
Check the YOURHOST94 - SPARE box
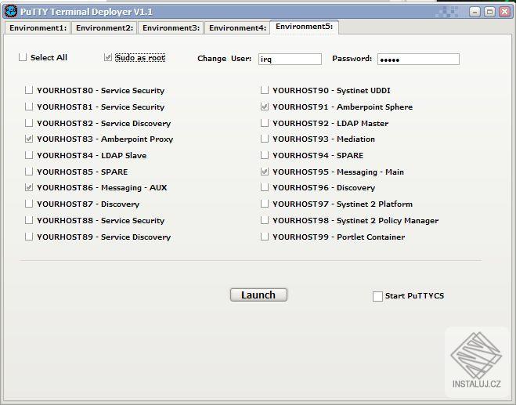(265, 155)
